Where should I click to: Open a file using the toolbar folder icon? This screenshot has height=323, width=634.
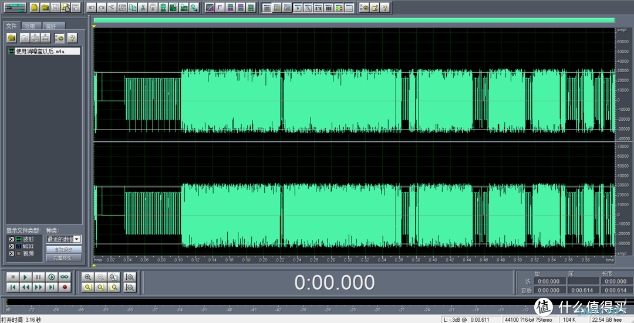tap(45, 7)
